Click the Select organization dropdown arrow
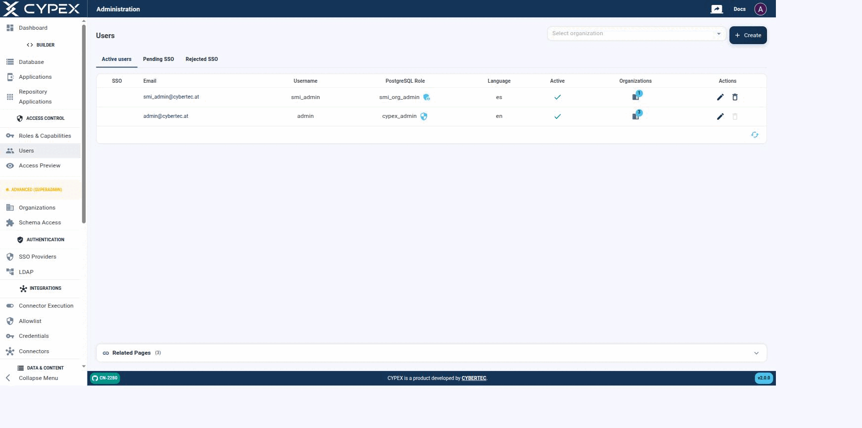 click(x=718, y=34)
